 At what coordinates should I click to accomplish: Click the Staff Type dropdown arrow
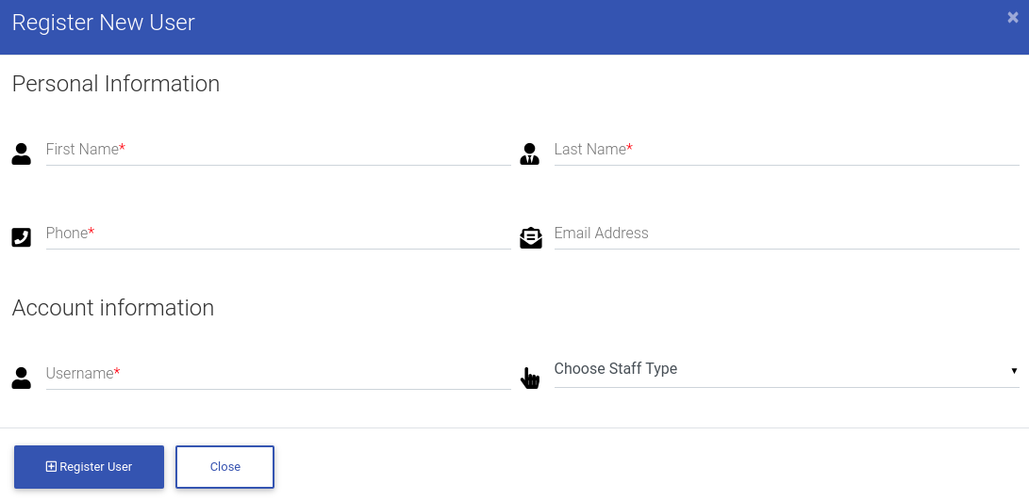click(x=1014, y=371)
